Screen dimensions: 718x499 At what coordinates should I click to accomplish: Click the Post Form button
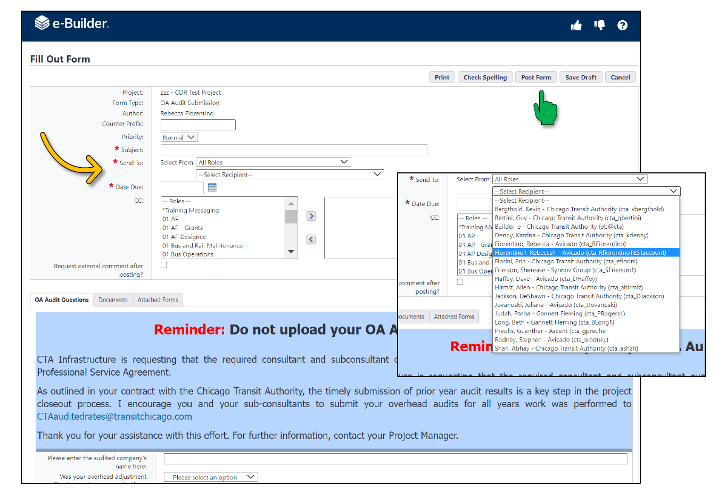coord(536,77)
